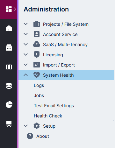Expand sidebar using the arrow beside grid icon

15,9
